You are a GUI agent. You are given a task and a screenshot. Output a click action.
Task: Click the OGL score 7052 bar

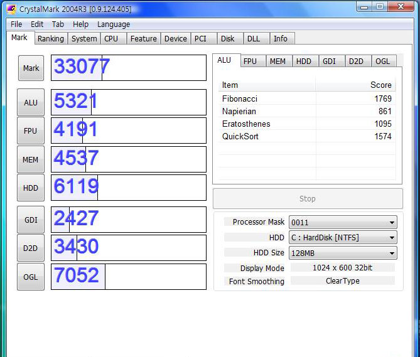click(129, 277)
